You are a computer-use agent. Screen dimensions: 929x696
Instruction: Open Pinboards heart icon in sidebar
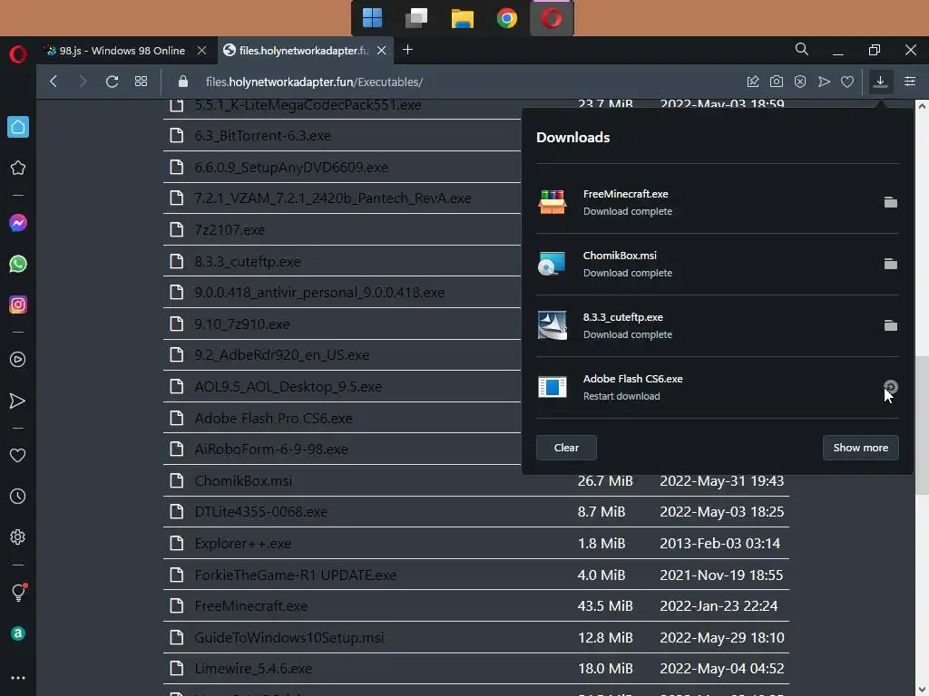[x=18, y=455]
